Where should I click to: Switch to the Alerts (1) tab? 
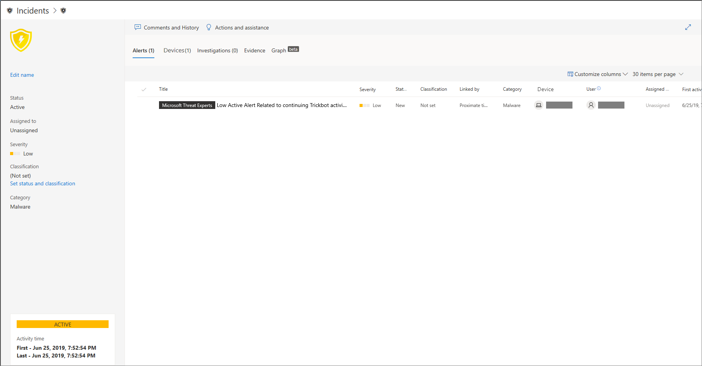(x=144, y=50)
